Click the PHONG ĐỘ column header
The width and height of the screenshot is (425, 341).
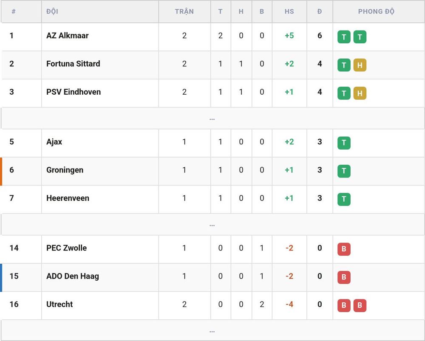point(376,11)
